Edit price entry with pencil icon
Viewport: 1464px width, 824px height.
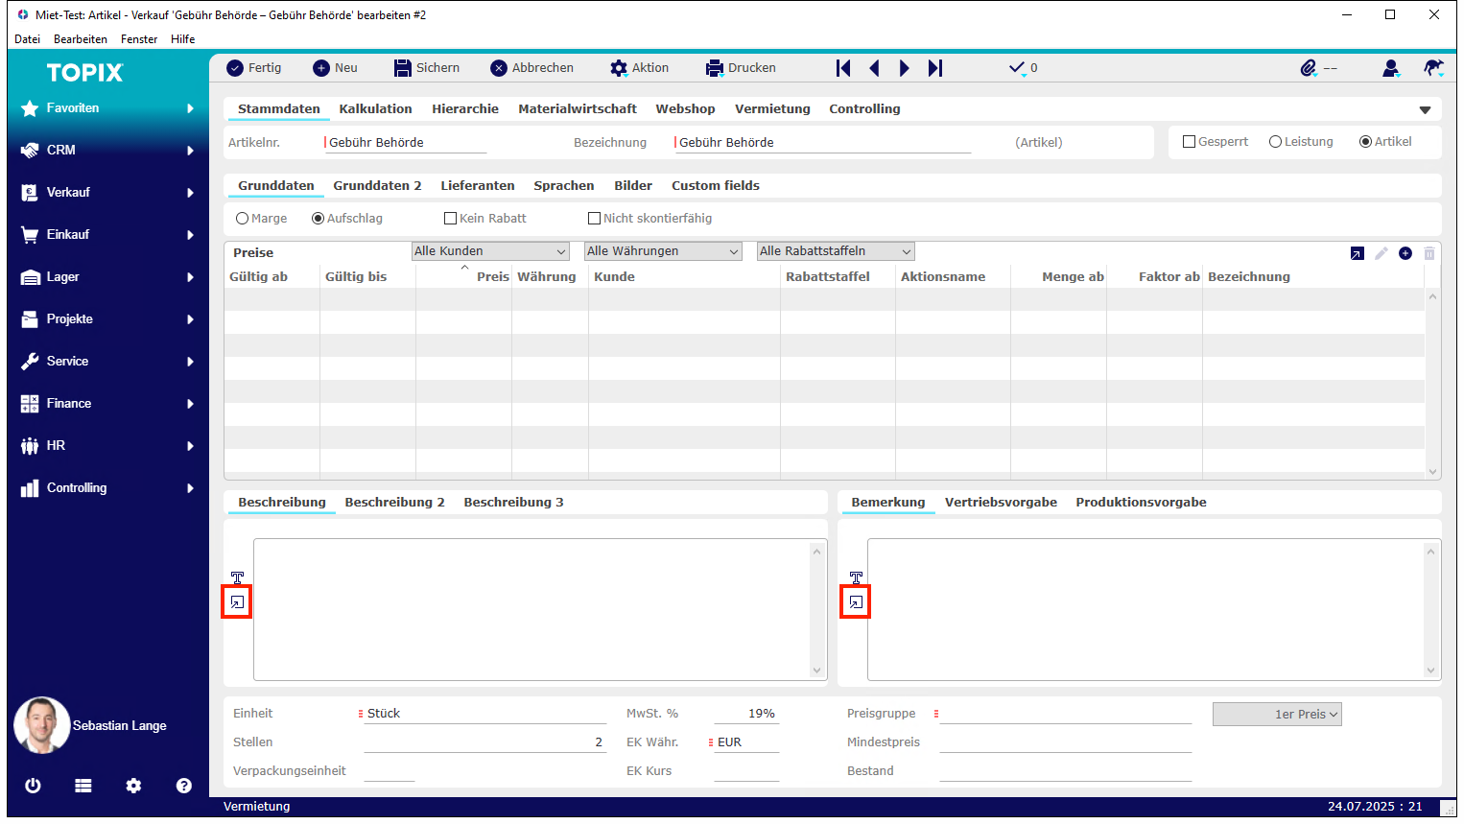point(1381,253)
